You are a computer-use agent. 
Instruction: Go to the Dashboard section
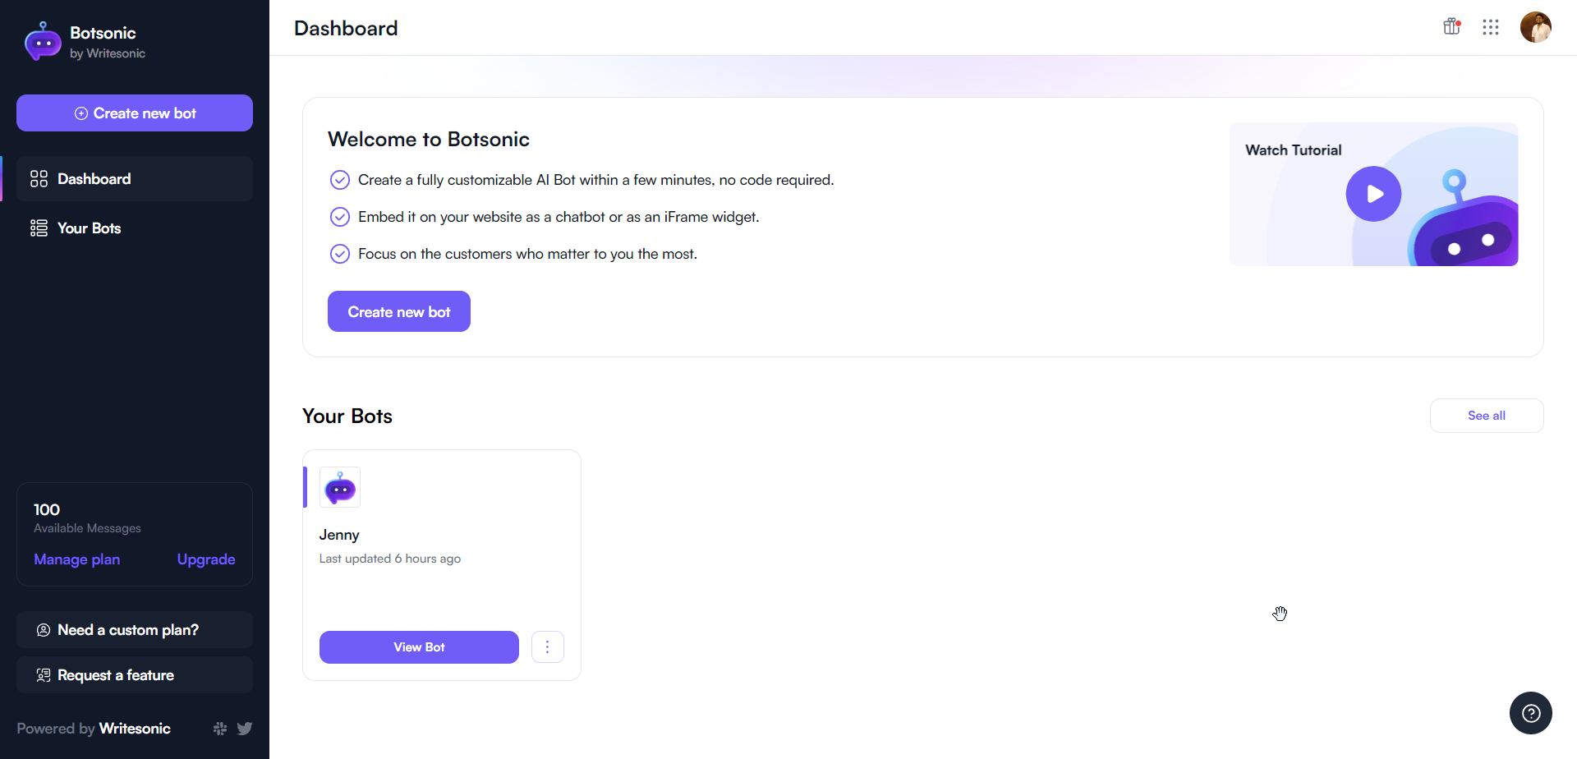tap(94, 178)
